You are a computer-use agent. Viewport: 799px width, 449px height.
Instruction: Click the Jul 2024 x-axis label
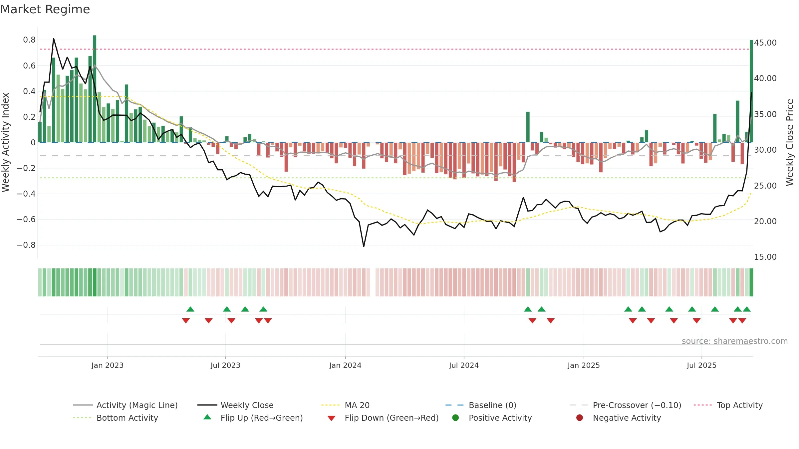(x=464, y=365)
